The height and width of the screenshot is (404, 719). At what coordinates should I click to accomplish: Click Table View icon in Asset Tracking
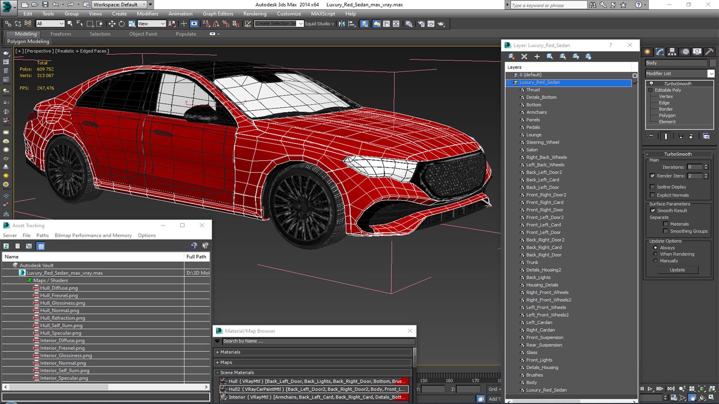click(x=41, y=246)
